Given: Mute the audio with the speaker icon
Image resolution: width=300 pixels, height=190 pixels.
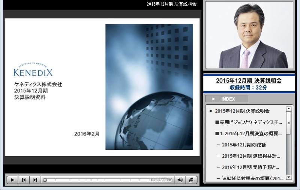Looking at the screenshot, I should click(x=180, y=180).
